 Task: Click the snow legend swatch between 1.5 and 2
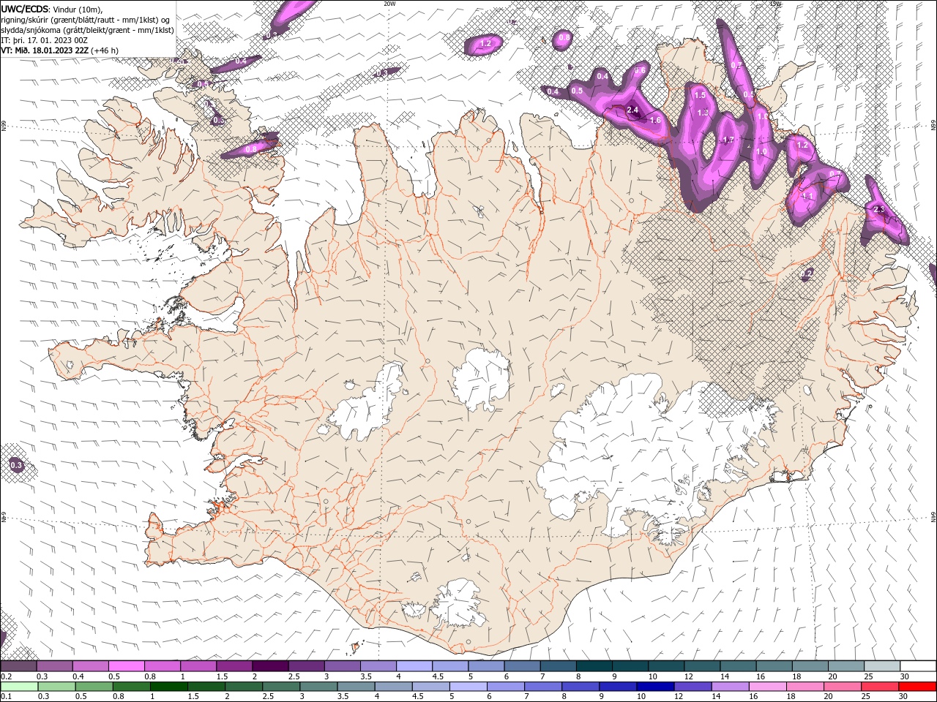[x=234, y=666]
